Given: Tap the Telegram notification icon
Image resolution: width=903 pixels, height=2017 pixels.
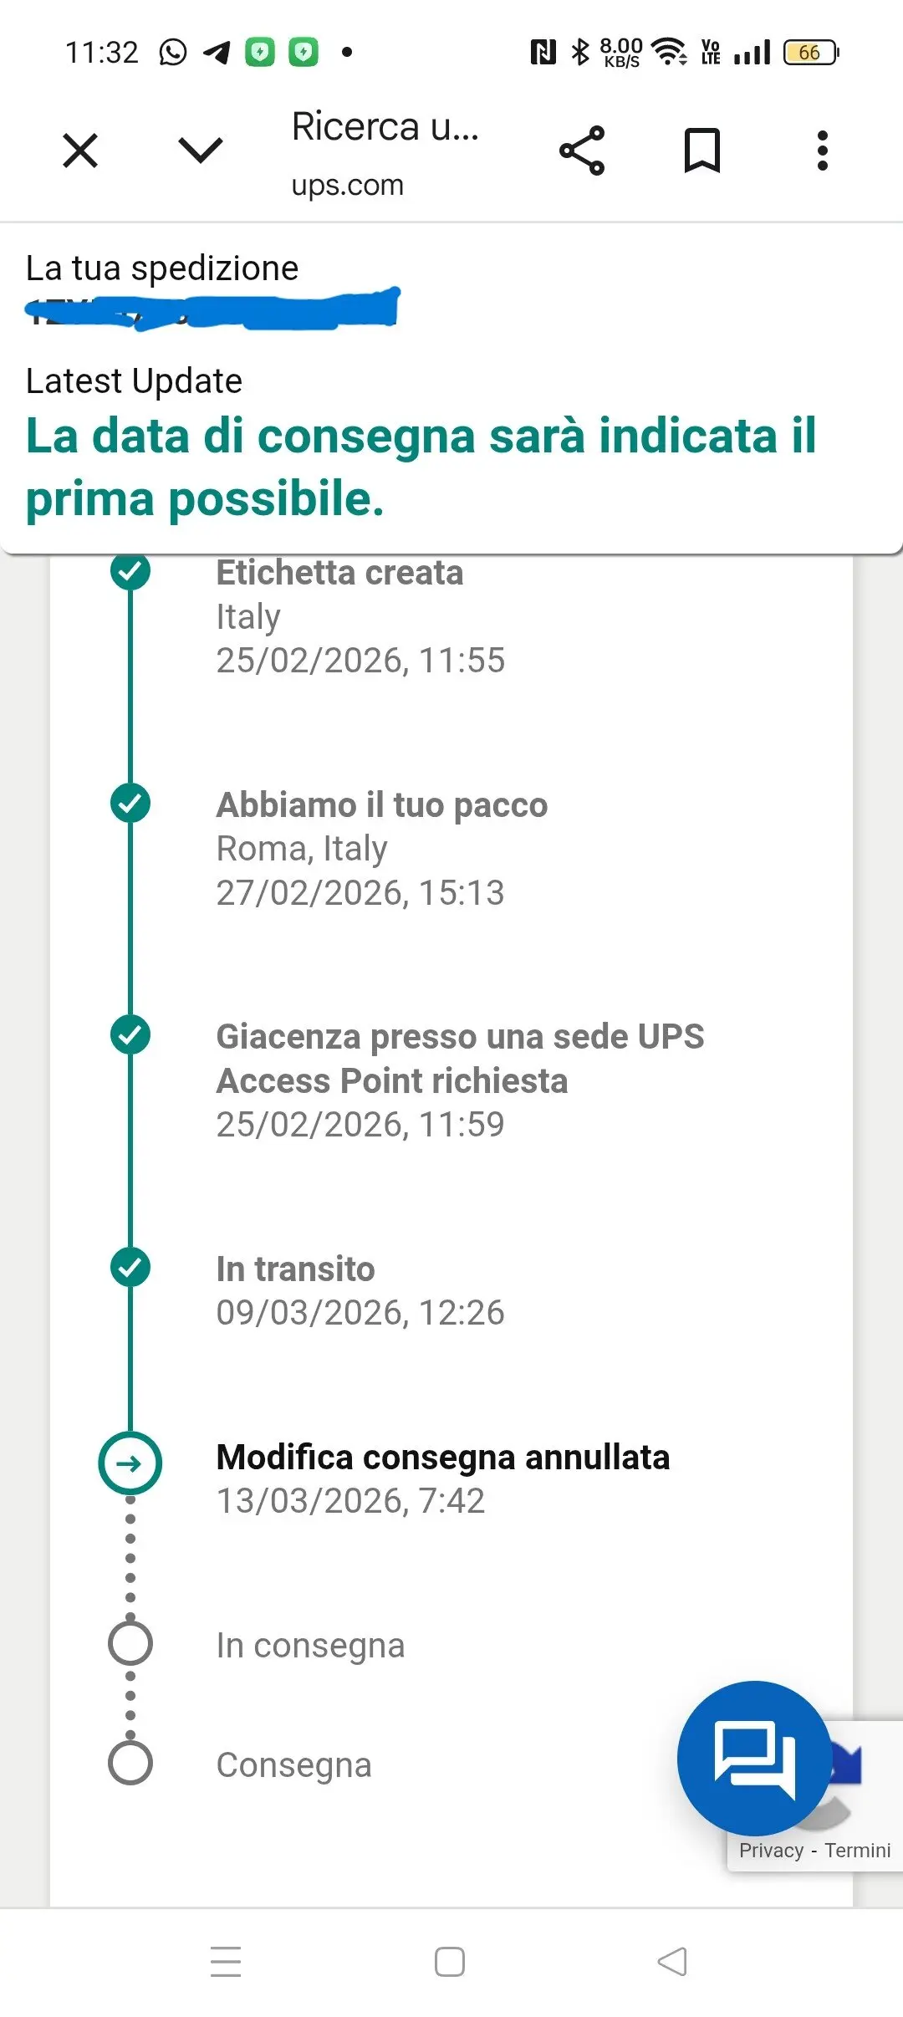Looking at the screenshot, I should [217, 52].
